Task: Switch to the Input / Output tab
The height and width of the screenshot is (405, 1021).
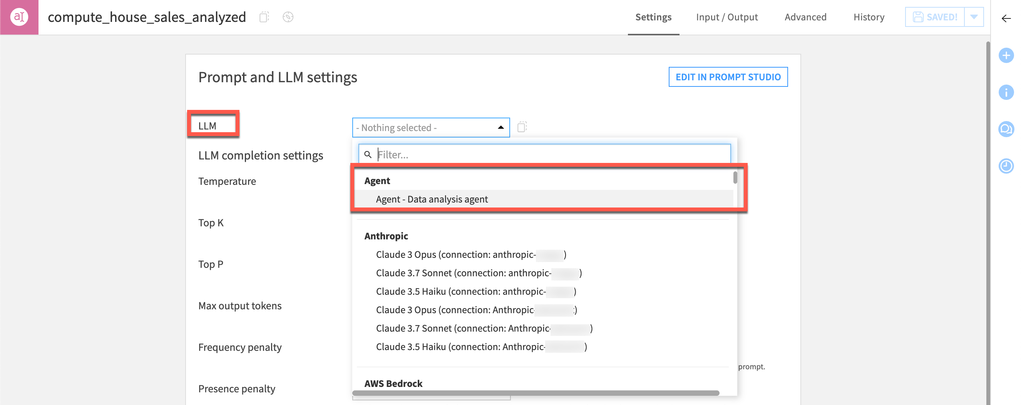Action: click(726, 17)
